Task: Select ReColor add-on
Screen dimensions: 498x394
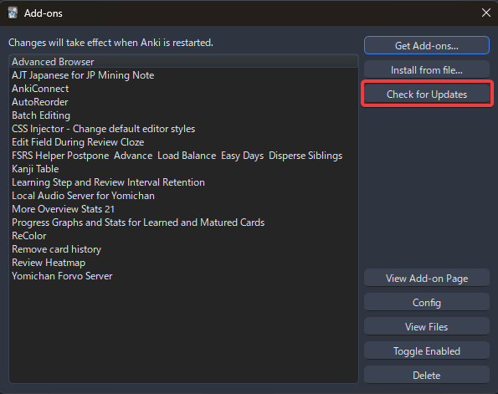Action: (183, 236)
